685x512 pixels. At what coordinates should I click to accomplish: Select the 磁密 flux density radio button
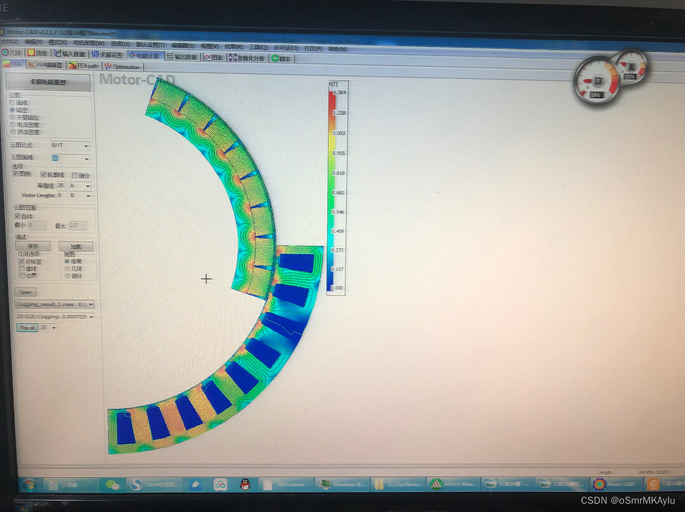click(12, 110)
